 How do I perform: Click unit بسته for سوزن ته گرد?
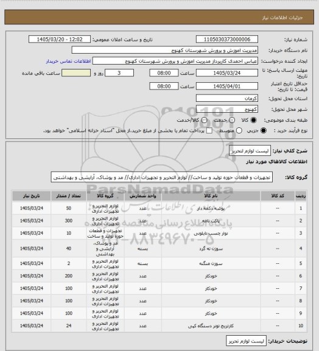tap(142, 249)
